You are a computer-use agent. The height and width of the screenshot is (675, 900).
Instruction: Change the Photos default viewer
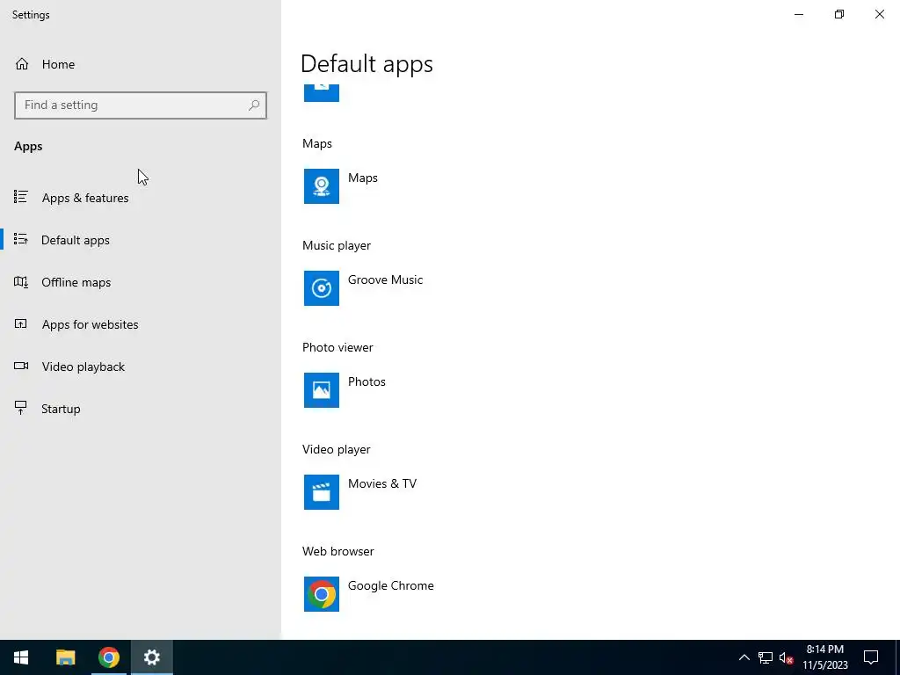(x=367, y=381)
